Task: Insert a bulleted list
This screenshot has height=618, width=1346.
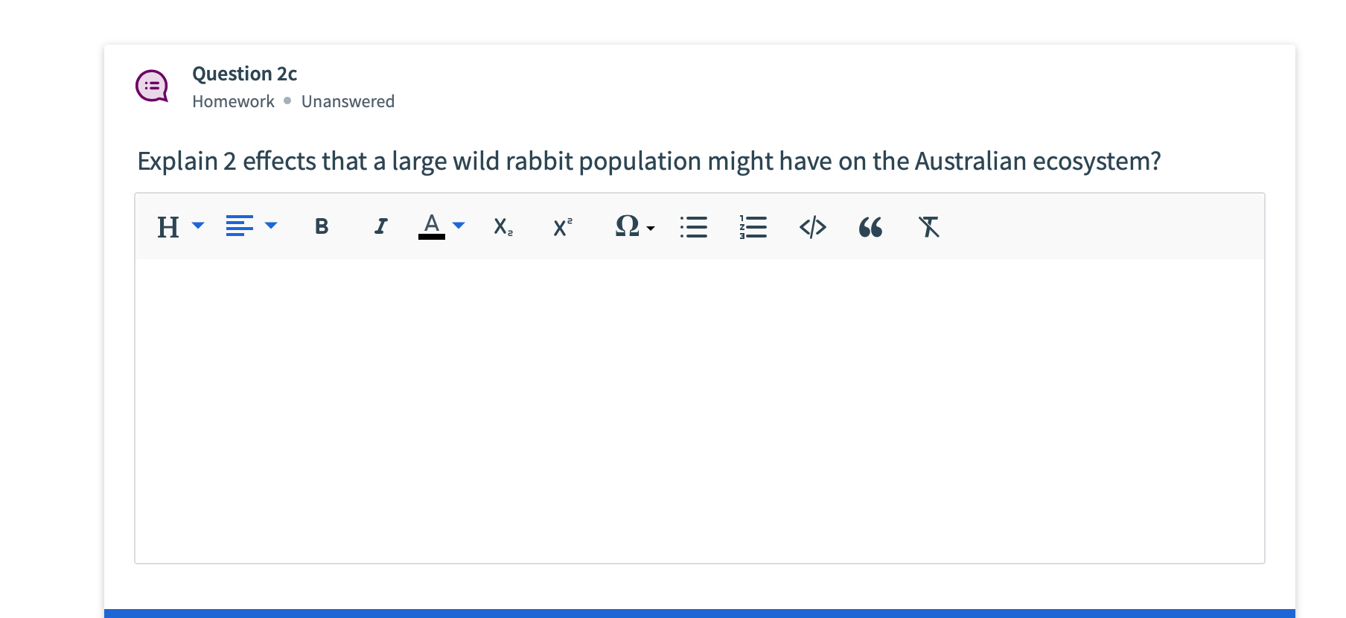Action: click(x=694, y=226)
